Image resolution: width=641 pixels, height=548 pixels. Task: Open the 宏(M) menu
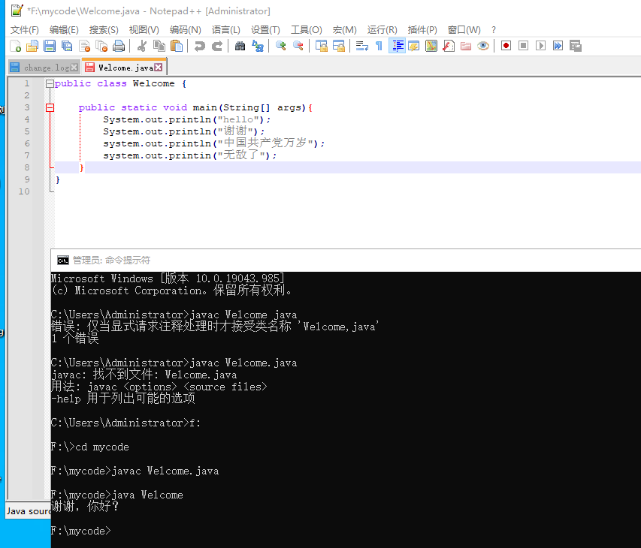tap(344, 30)
